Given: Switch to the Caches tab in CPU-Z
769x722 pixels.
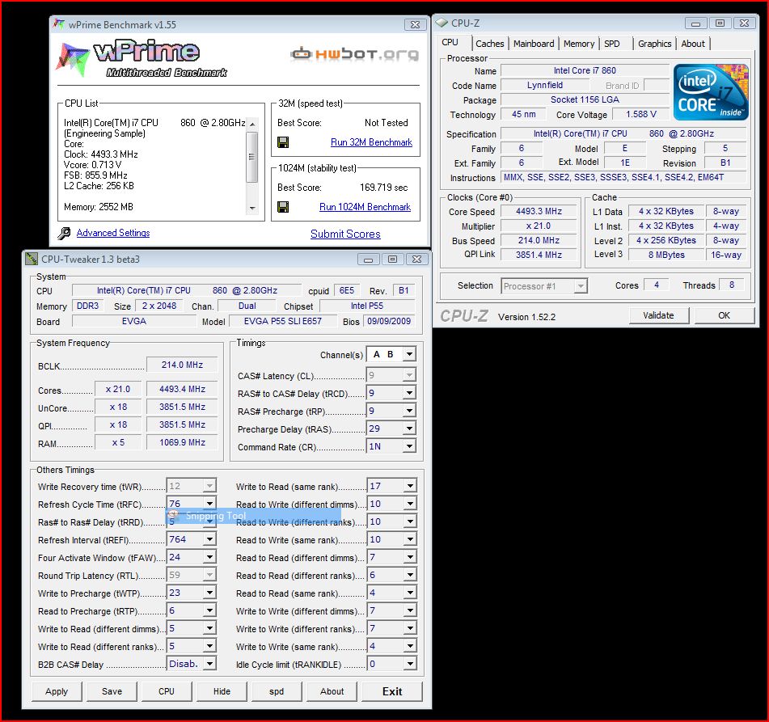Looking at the screenshot, I should point(489,44).
